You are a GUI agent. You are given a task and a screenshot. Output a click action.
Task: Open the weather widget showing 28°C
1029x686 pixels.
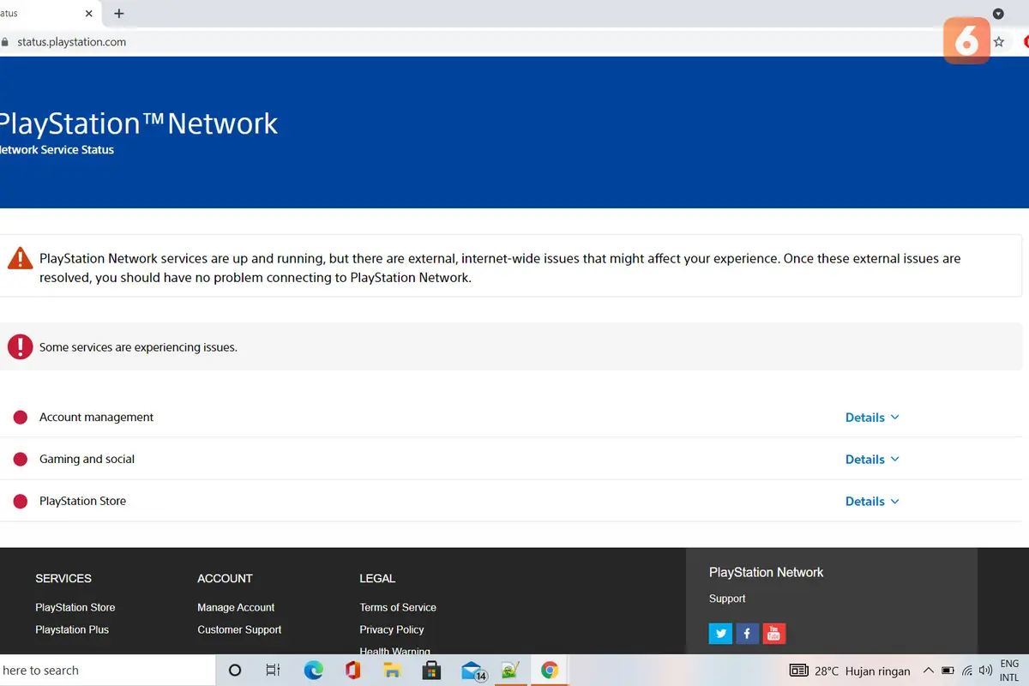[850, 671]
